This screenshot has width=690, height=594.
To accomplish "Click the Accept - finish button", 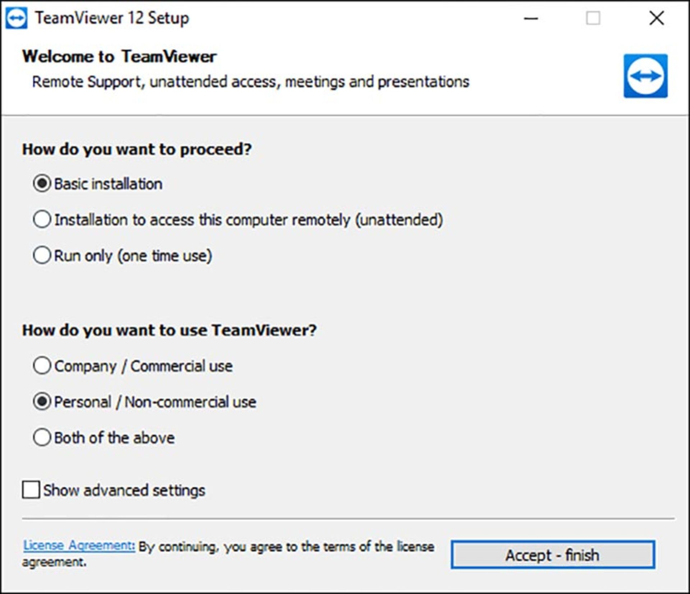I will coord(553,555).
